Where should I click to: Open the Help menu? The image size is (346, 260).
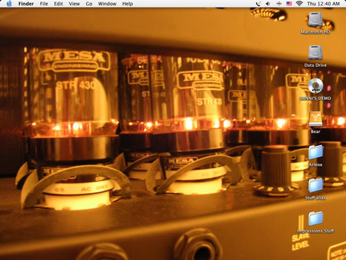coord(128,3)
